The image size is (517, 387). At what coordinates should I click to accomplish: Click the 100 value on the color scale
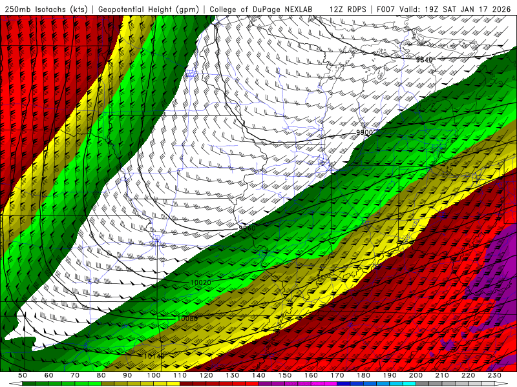point(154,375)
